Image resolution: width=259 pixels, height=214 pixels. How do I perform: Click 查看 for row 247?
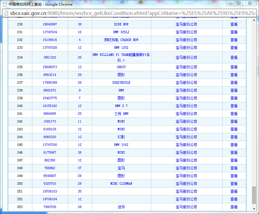(x=234, y=160)
